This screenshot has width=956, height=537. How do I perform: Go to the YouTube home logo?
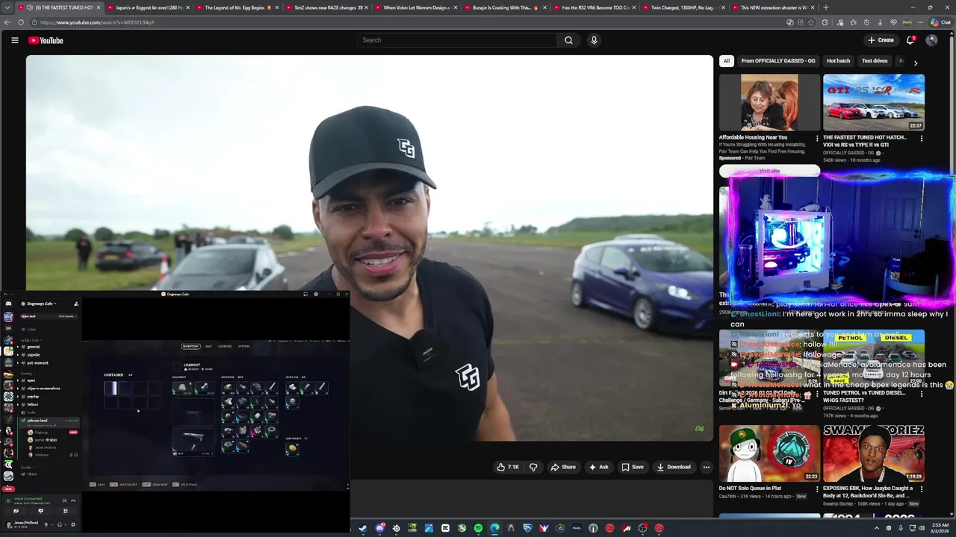pos(46,40)
